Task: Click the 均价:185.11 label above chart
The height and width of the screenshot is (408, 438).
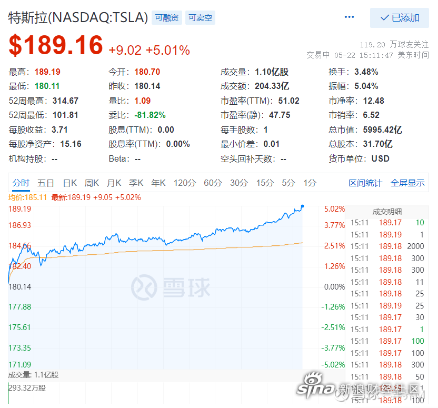Action: (27, 197)
